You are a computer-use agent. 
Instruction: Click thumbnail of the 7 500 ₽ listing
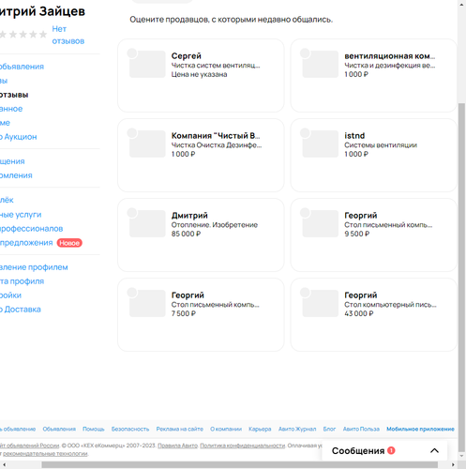pos(147,303)
